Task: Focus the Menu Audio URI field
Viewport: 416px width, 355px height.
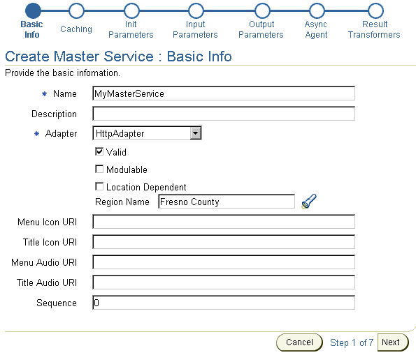Action: point(224,262)
